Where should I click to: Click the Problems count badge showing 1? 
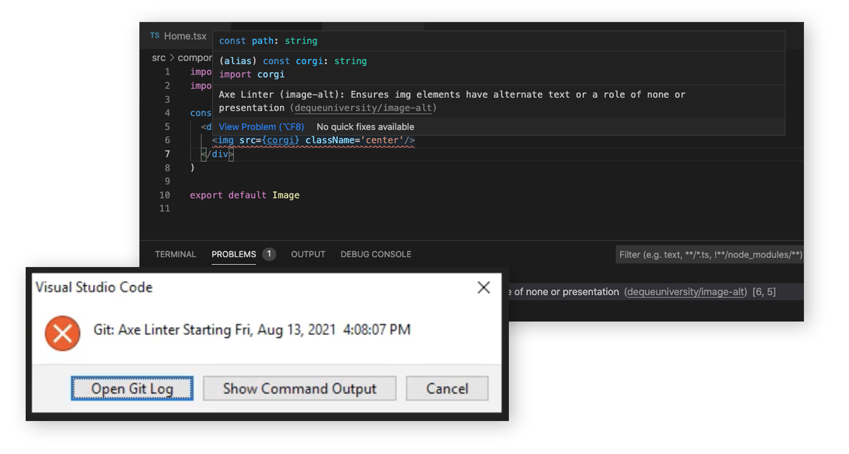point(269,254)
